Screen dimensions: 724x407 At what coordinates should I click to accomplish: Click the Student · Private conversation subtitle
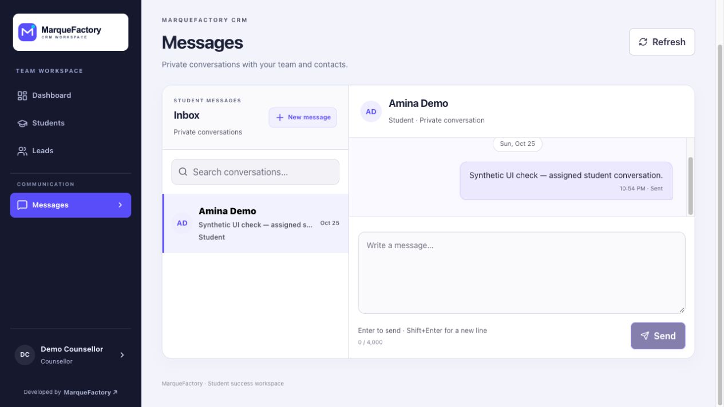[437, 120]
